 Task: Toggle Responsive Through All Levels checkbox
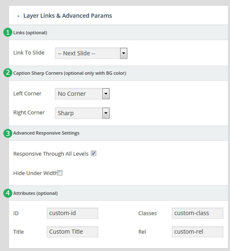point(94,154)
